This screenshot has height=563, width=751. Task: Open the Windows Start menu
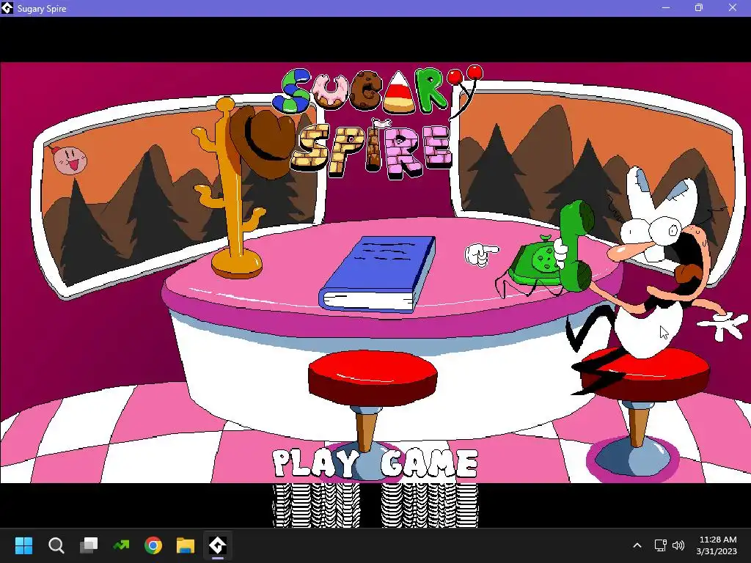23,545
